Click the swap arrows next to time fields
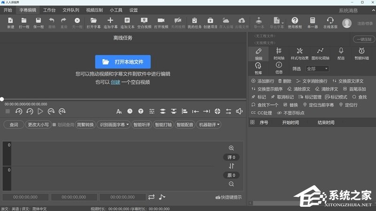 [151, 197]
